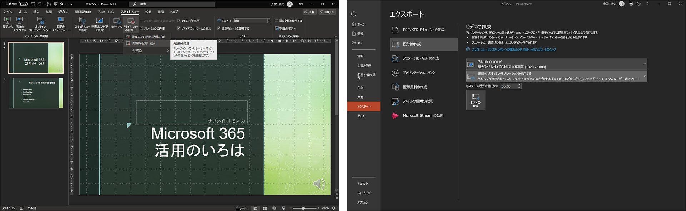Screen dimensions: 686x211
Task: Click the zoom slider handle
Action: pyautogui.click(x=303, y=208)
